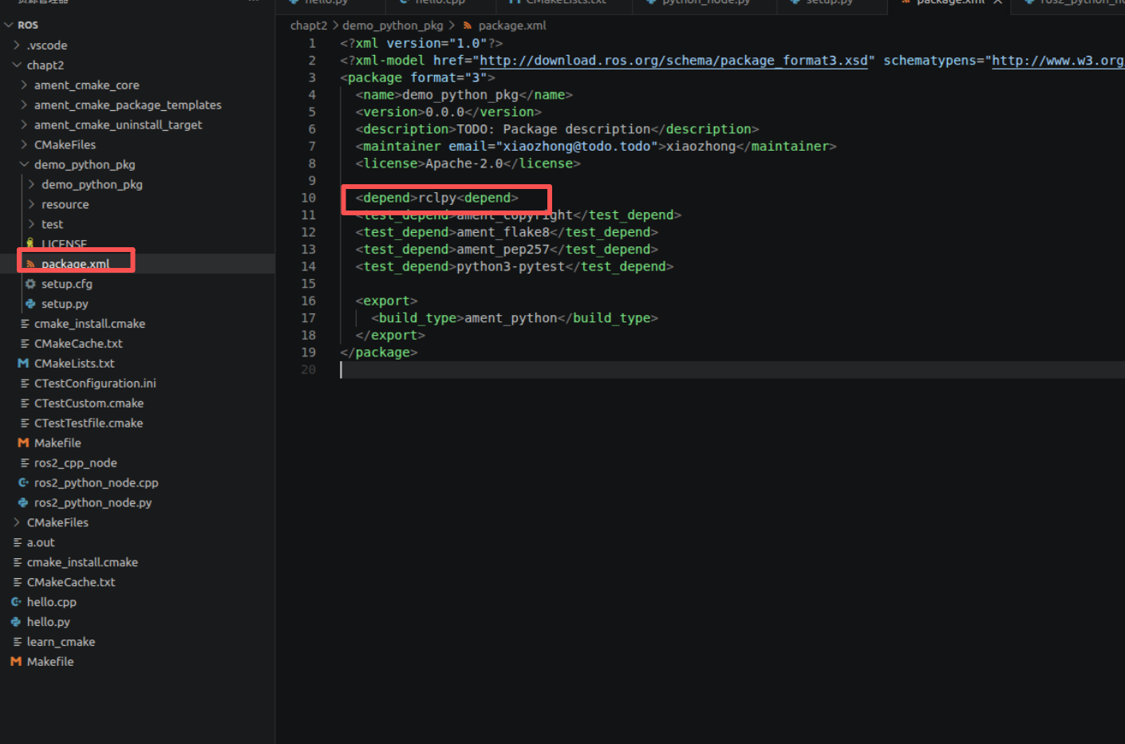Screen dimensions: 1125x744
Task: Click 'python3-pytest' in the editor
Action: pos(511,266)
